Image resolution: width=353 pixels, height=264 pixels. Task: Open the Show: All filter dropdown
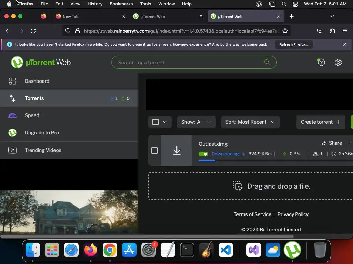(x=196, y=122)
